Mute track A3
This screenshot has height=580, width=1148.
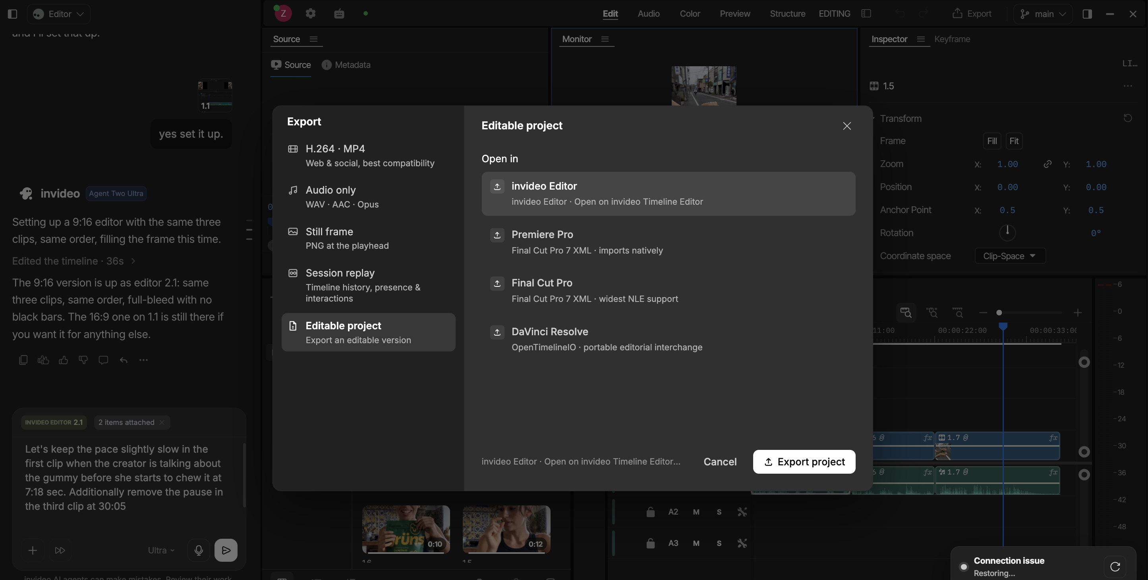696,544
